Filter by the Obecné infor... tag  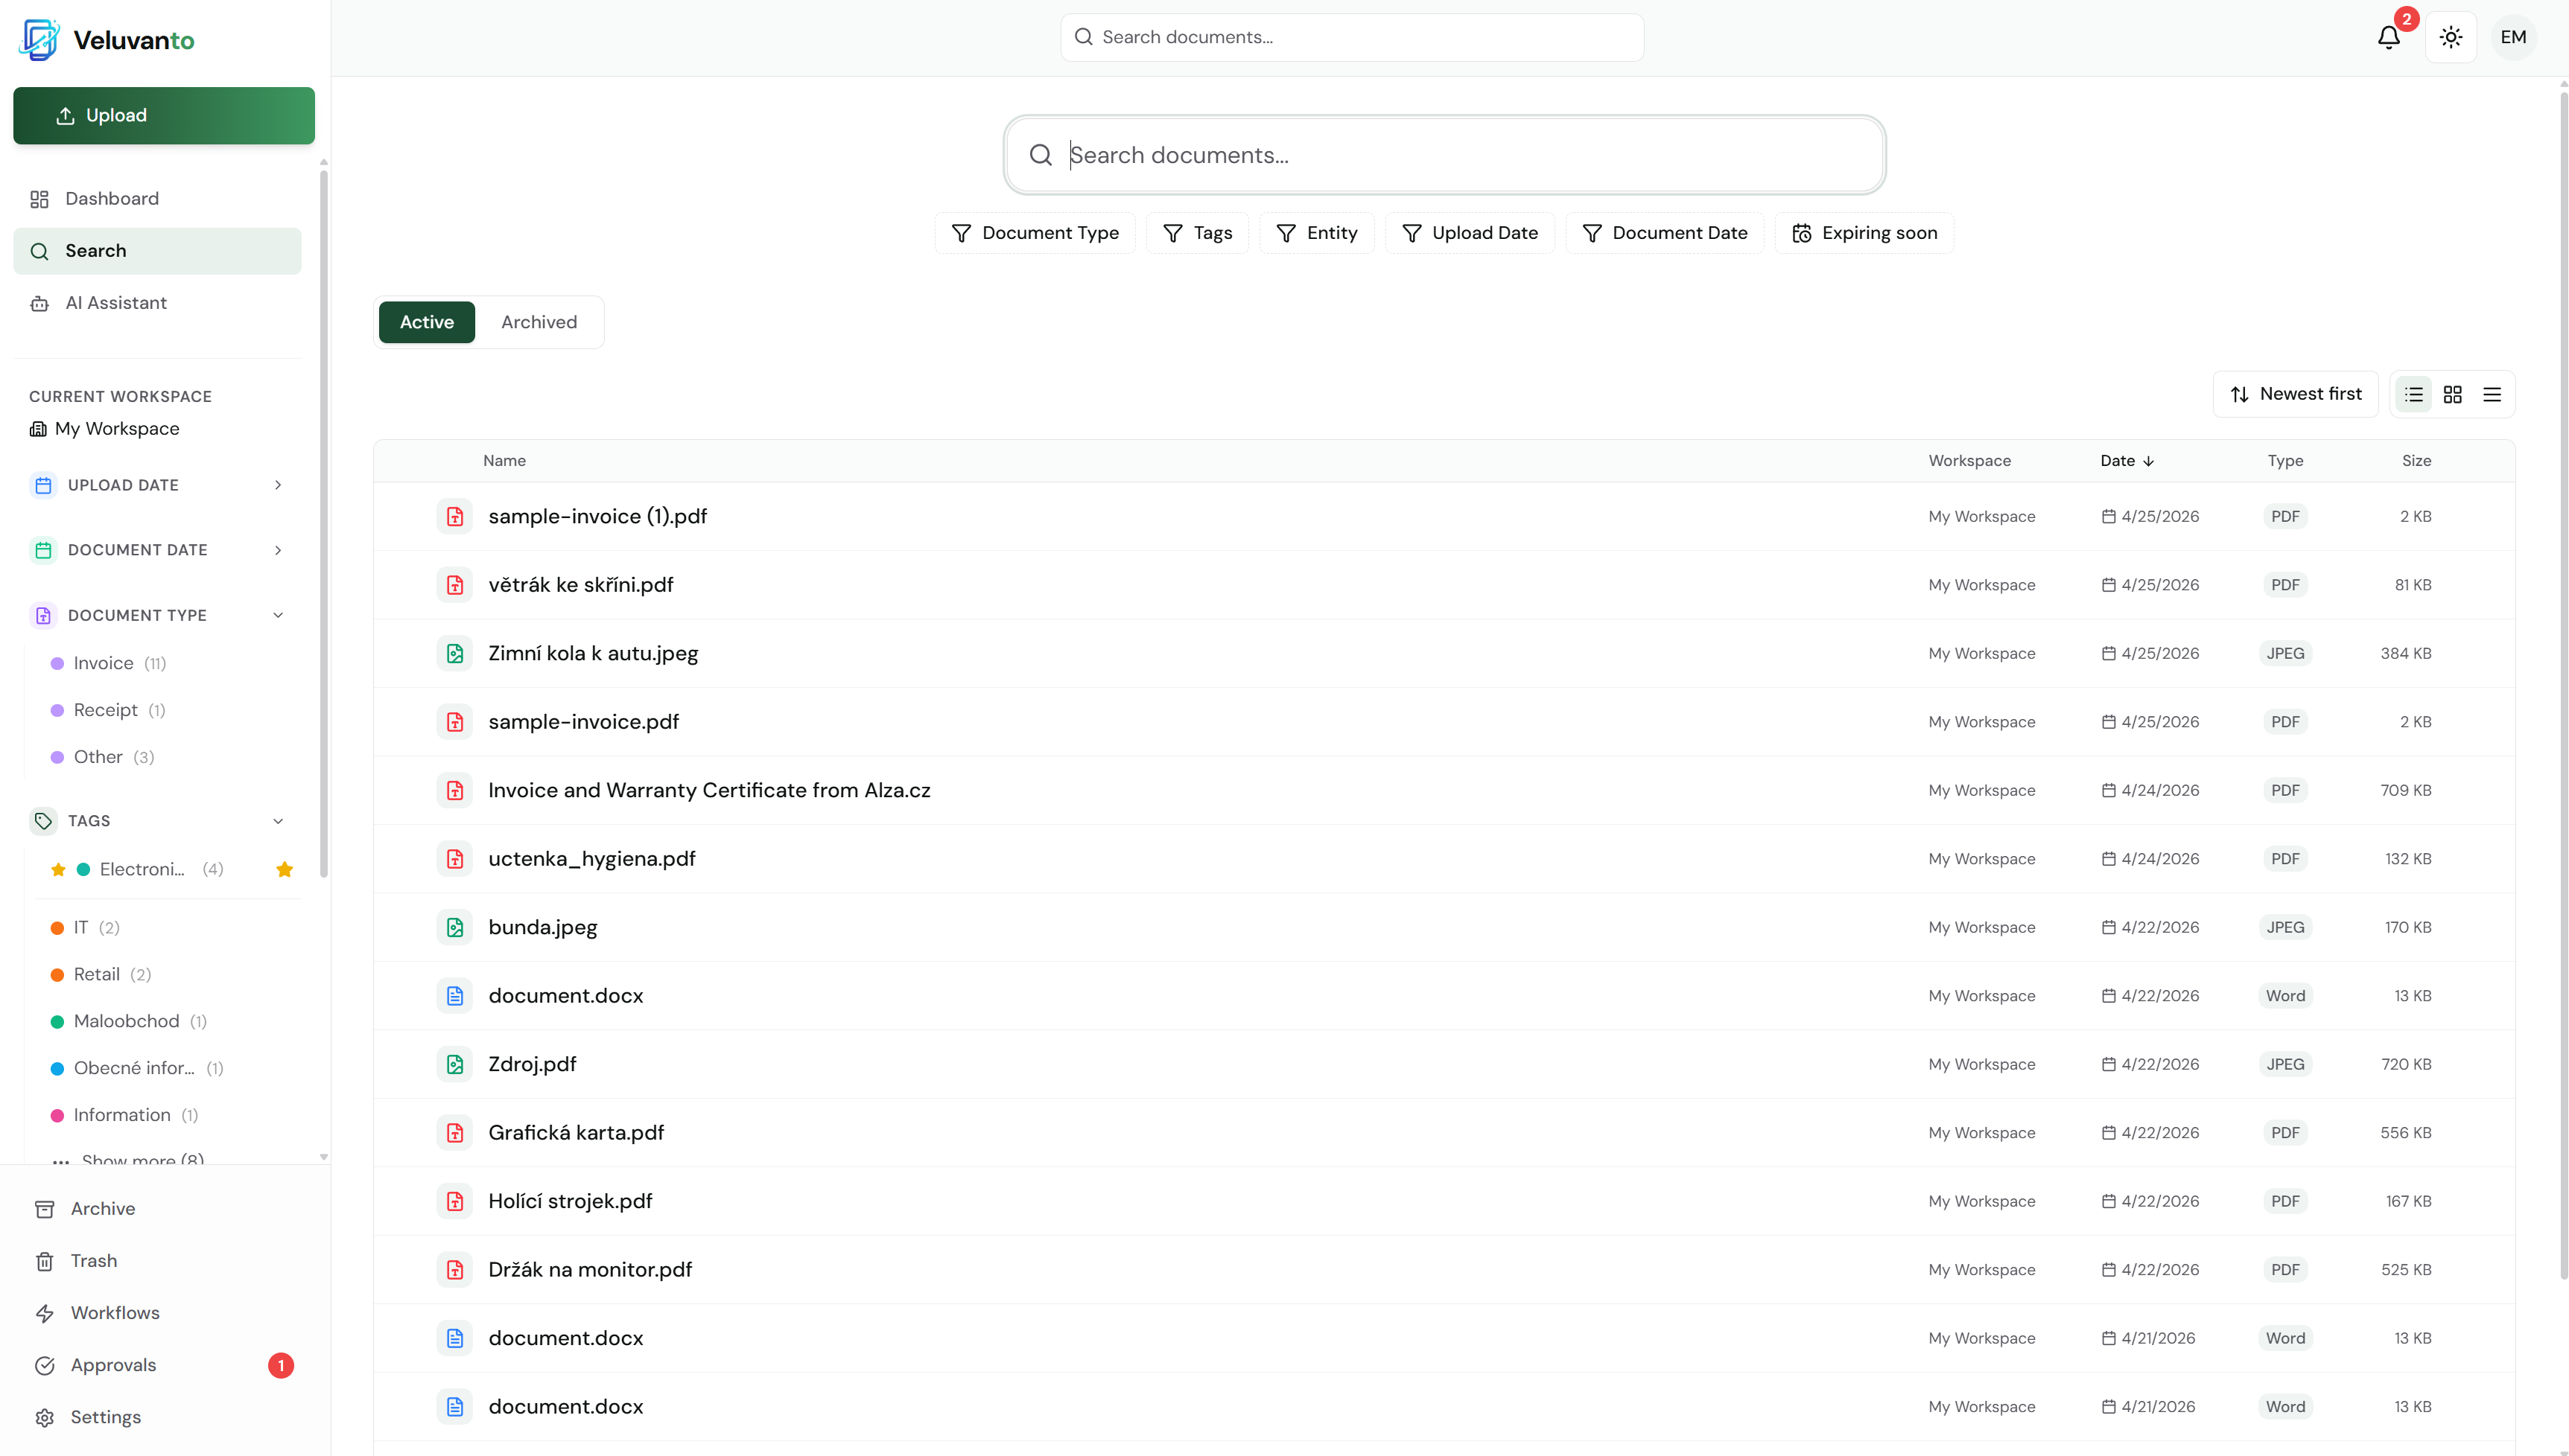point(137,1069)
